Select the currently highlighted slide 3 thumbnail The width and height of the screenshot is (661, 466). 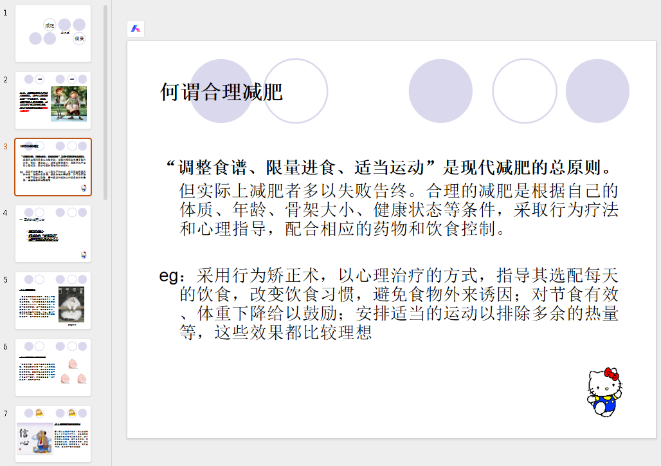coord(53,167)
